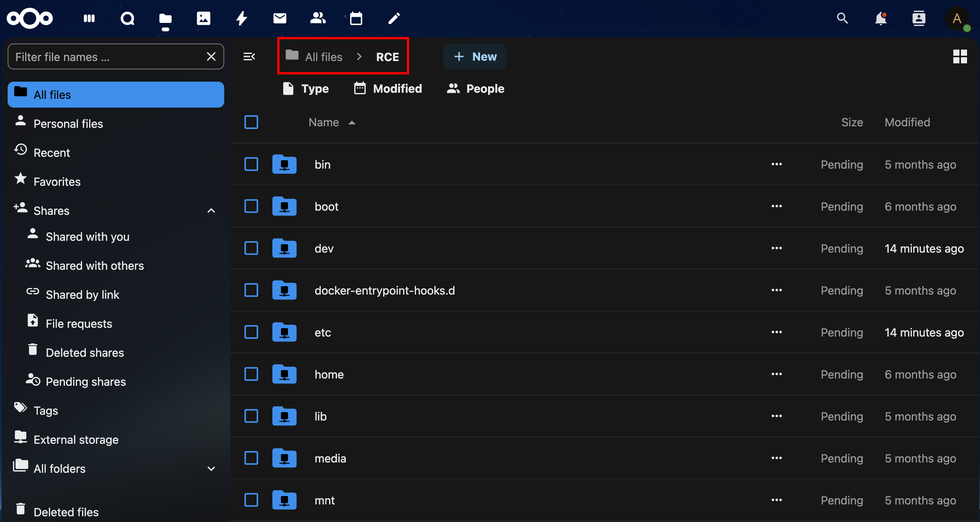Open the People filter dropdown
This screenshot has height=522, width=980.
pos(476,89)
